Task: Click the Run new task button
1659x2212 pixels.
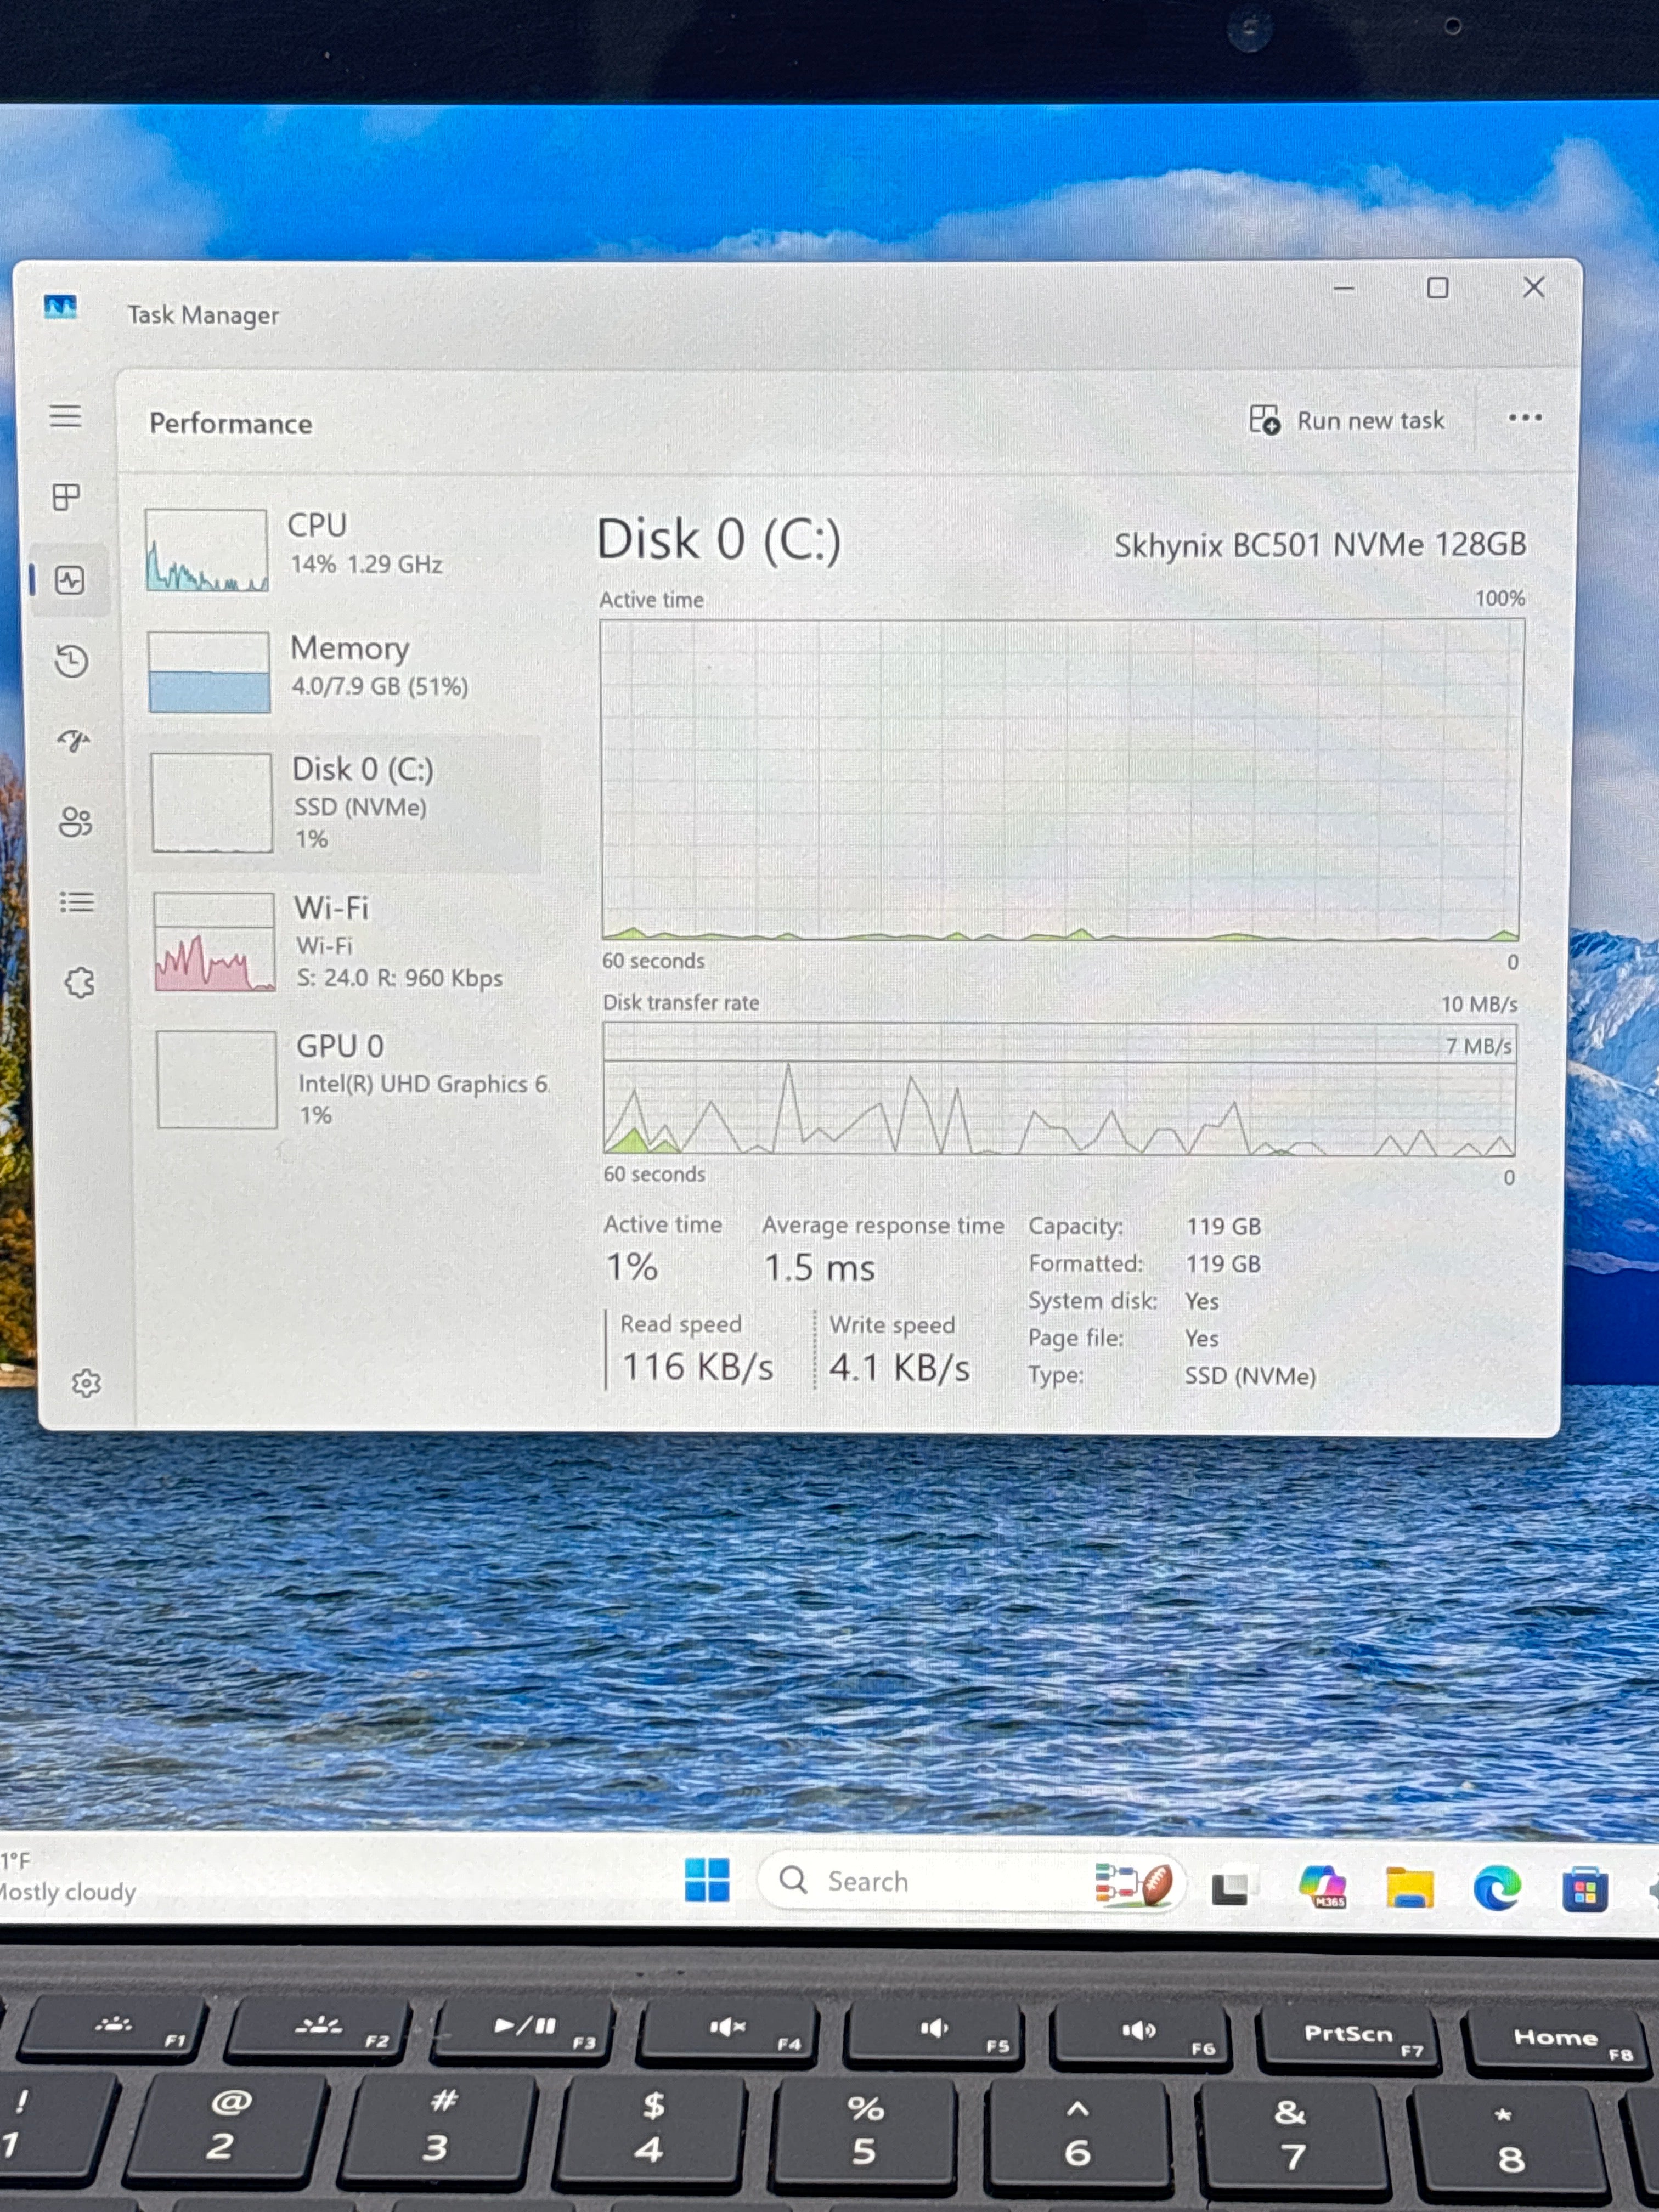Action: click(1347, 420)
